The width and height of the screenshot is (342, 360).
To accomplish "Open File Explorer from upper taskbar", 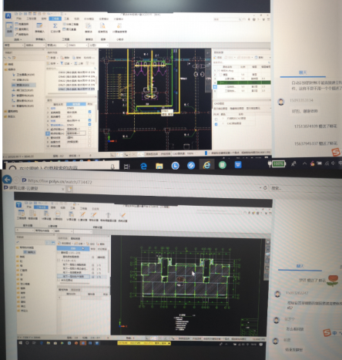I will [159, 166].
